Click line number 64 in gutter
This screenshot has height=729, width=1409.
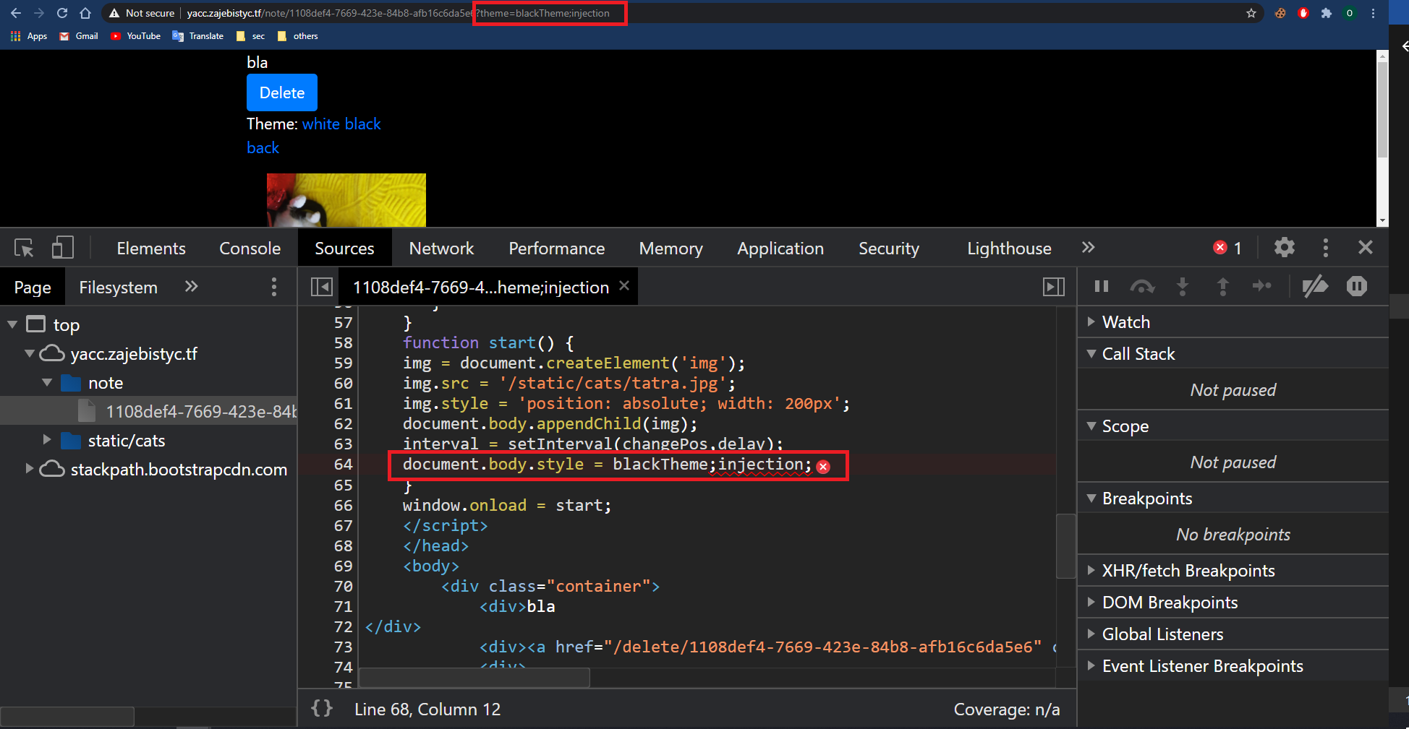[x=343, y=465]
